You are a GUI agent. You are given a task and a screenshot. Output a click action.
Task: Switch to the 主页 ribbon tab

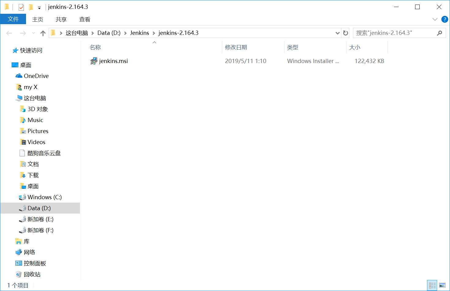point(38,19)
